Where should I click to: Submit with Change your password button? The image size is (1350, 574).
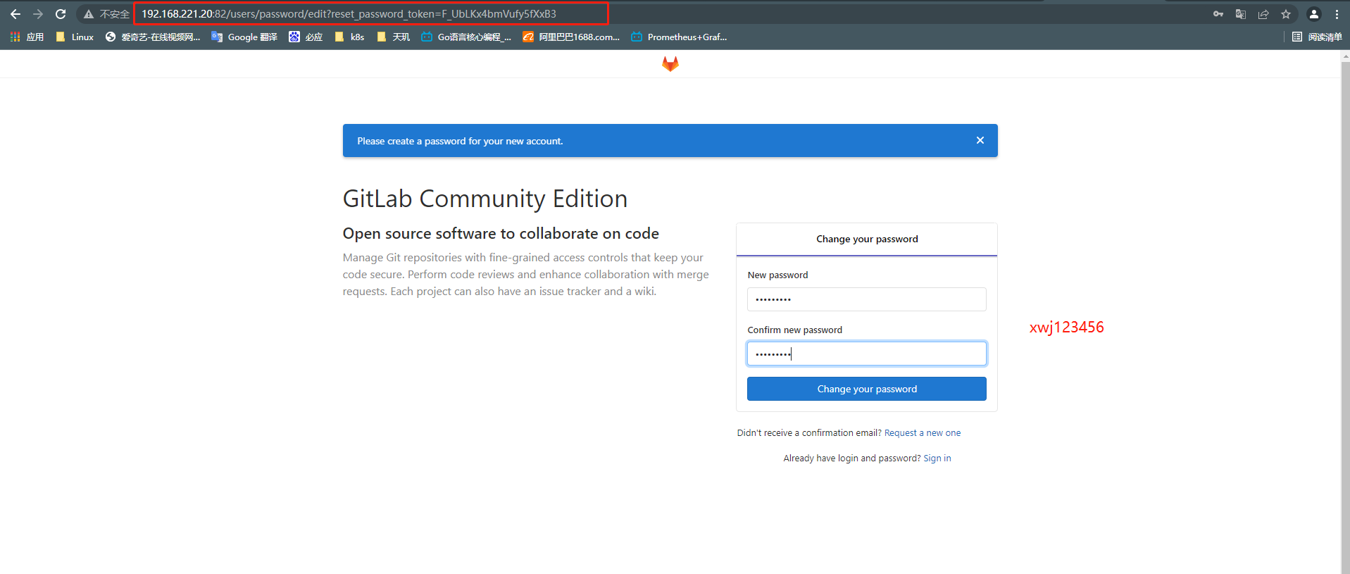pos(867,389)
